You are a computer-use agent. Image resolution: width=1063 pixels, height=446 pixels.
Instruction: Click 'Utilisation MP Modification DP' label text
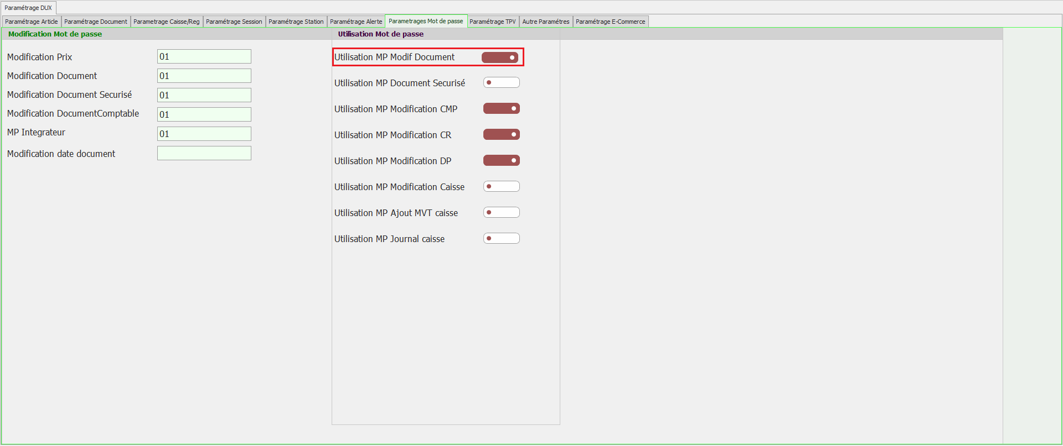393,161
